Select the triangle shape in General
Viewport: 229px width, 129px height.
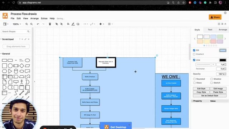(x=10, y=71)
